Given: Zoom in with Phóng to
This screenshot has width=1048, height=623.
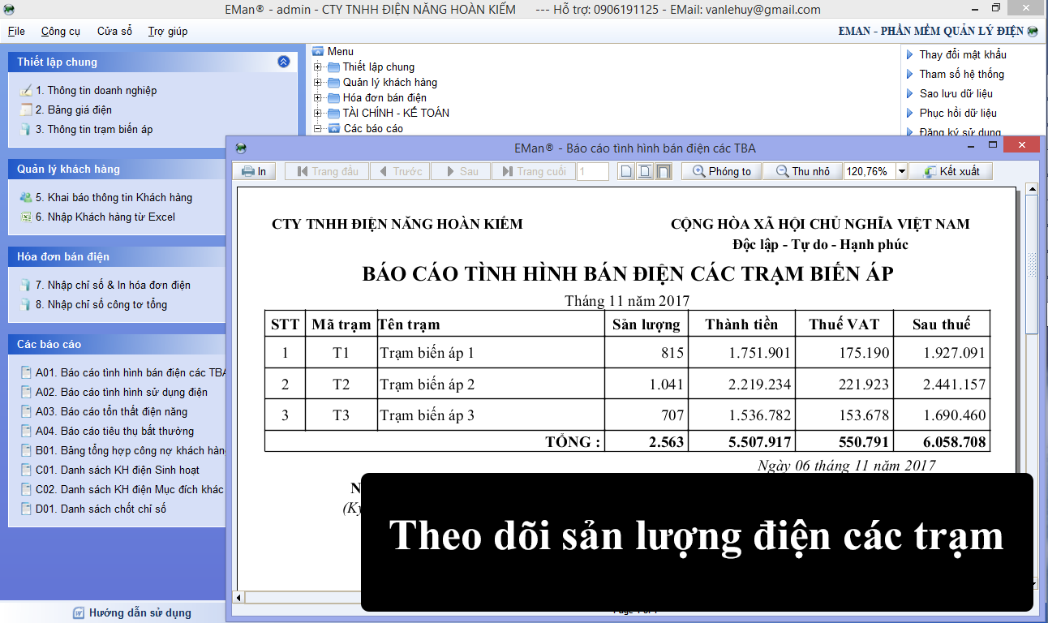Looking at the screenshot, I should [721, 171].
